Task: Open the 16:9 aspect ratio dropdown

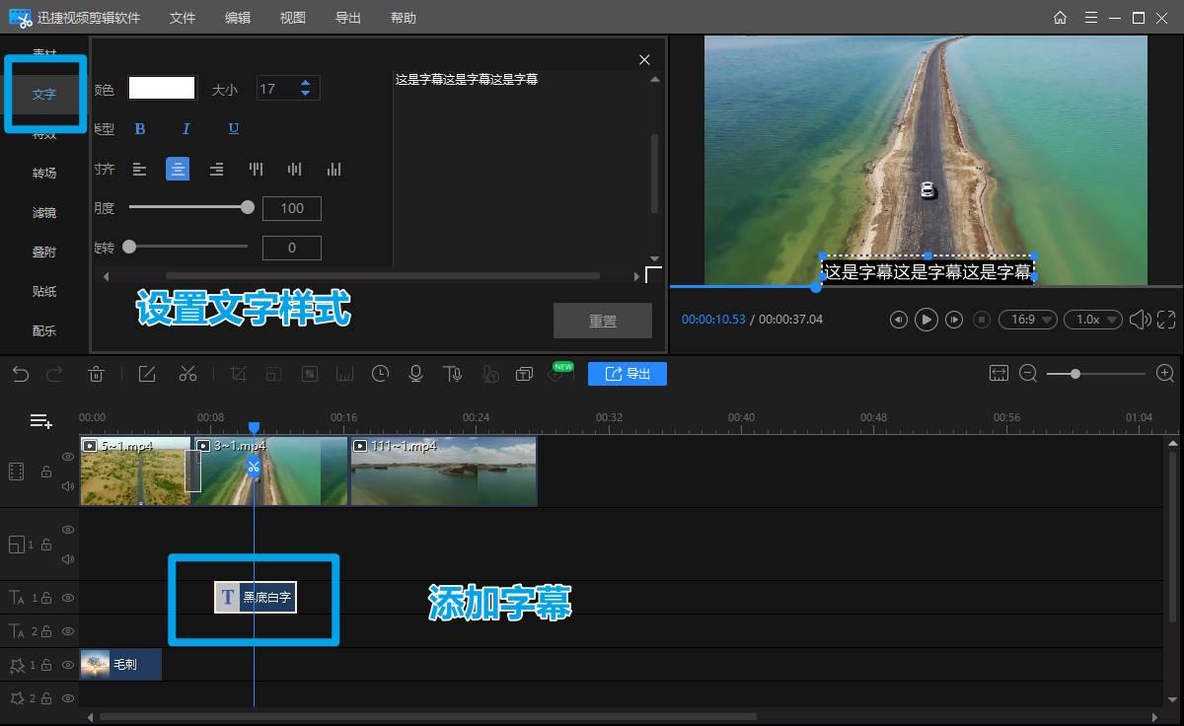Action: pos(1027,320)
